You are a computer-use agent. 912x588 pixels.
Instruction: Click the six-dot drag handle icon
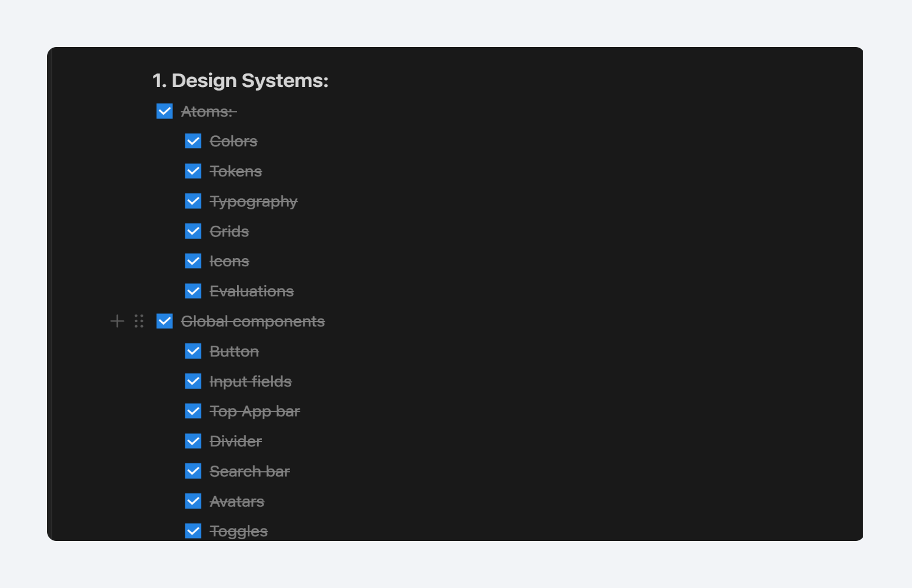139,321
